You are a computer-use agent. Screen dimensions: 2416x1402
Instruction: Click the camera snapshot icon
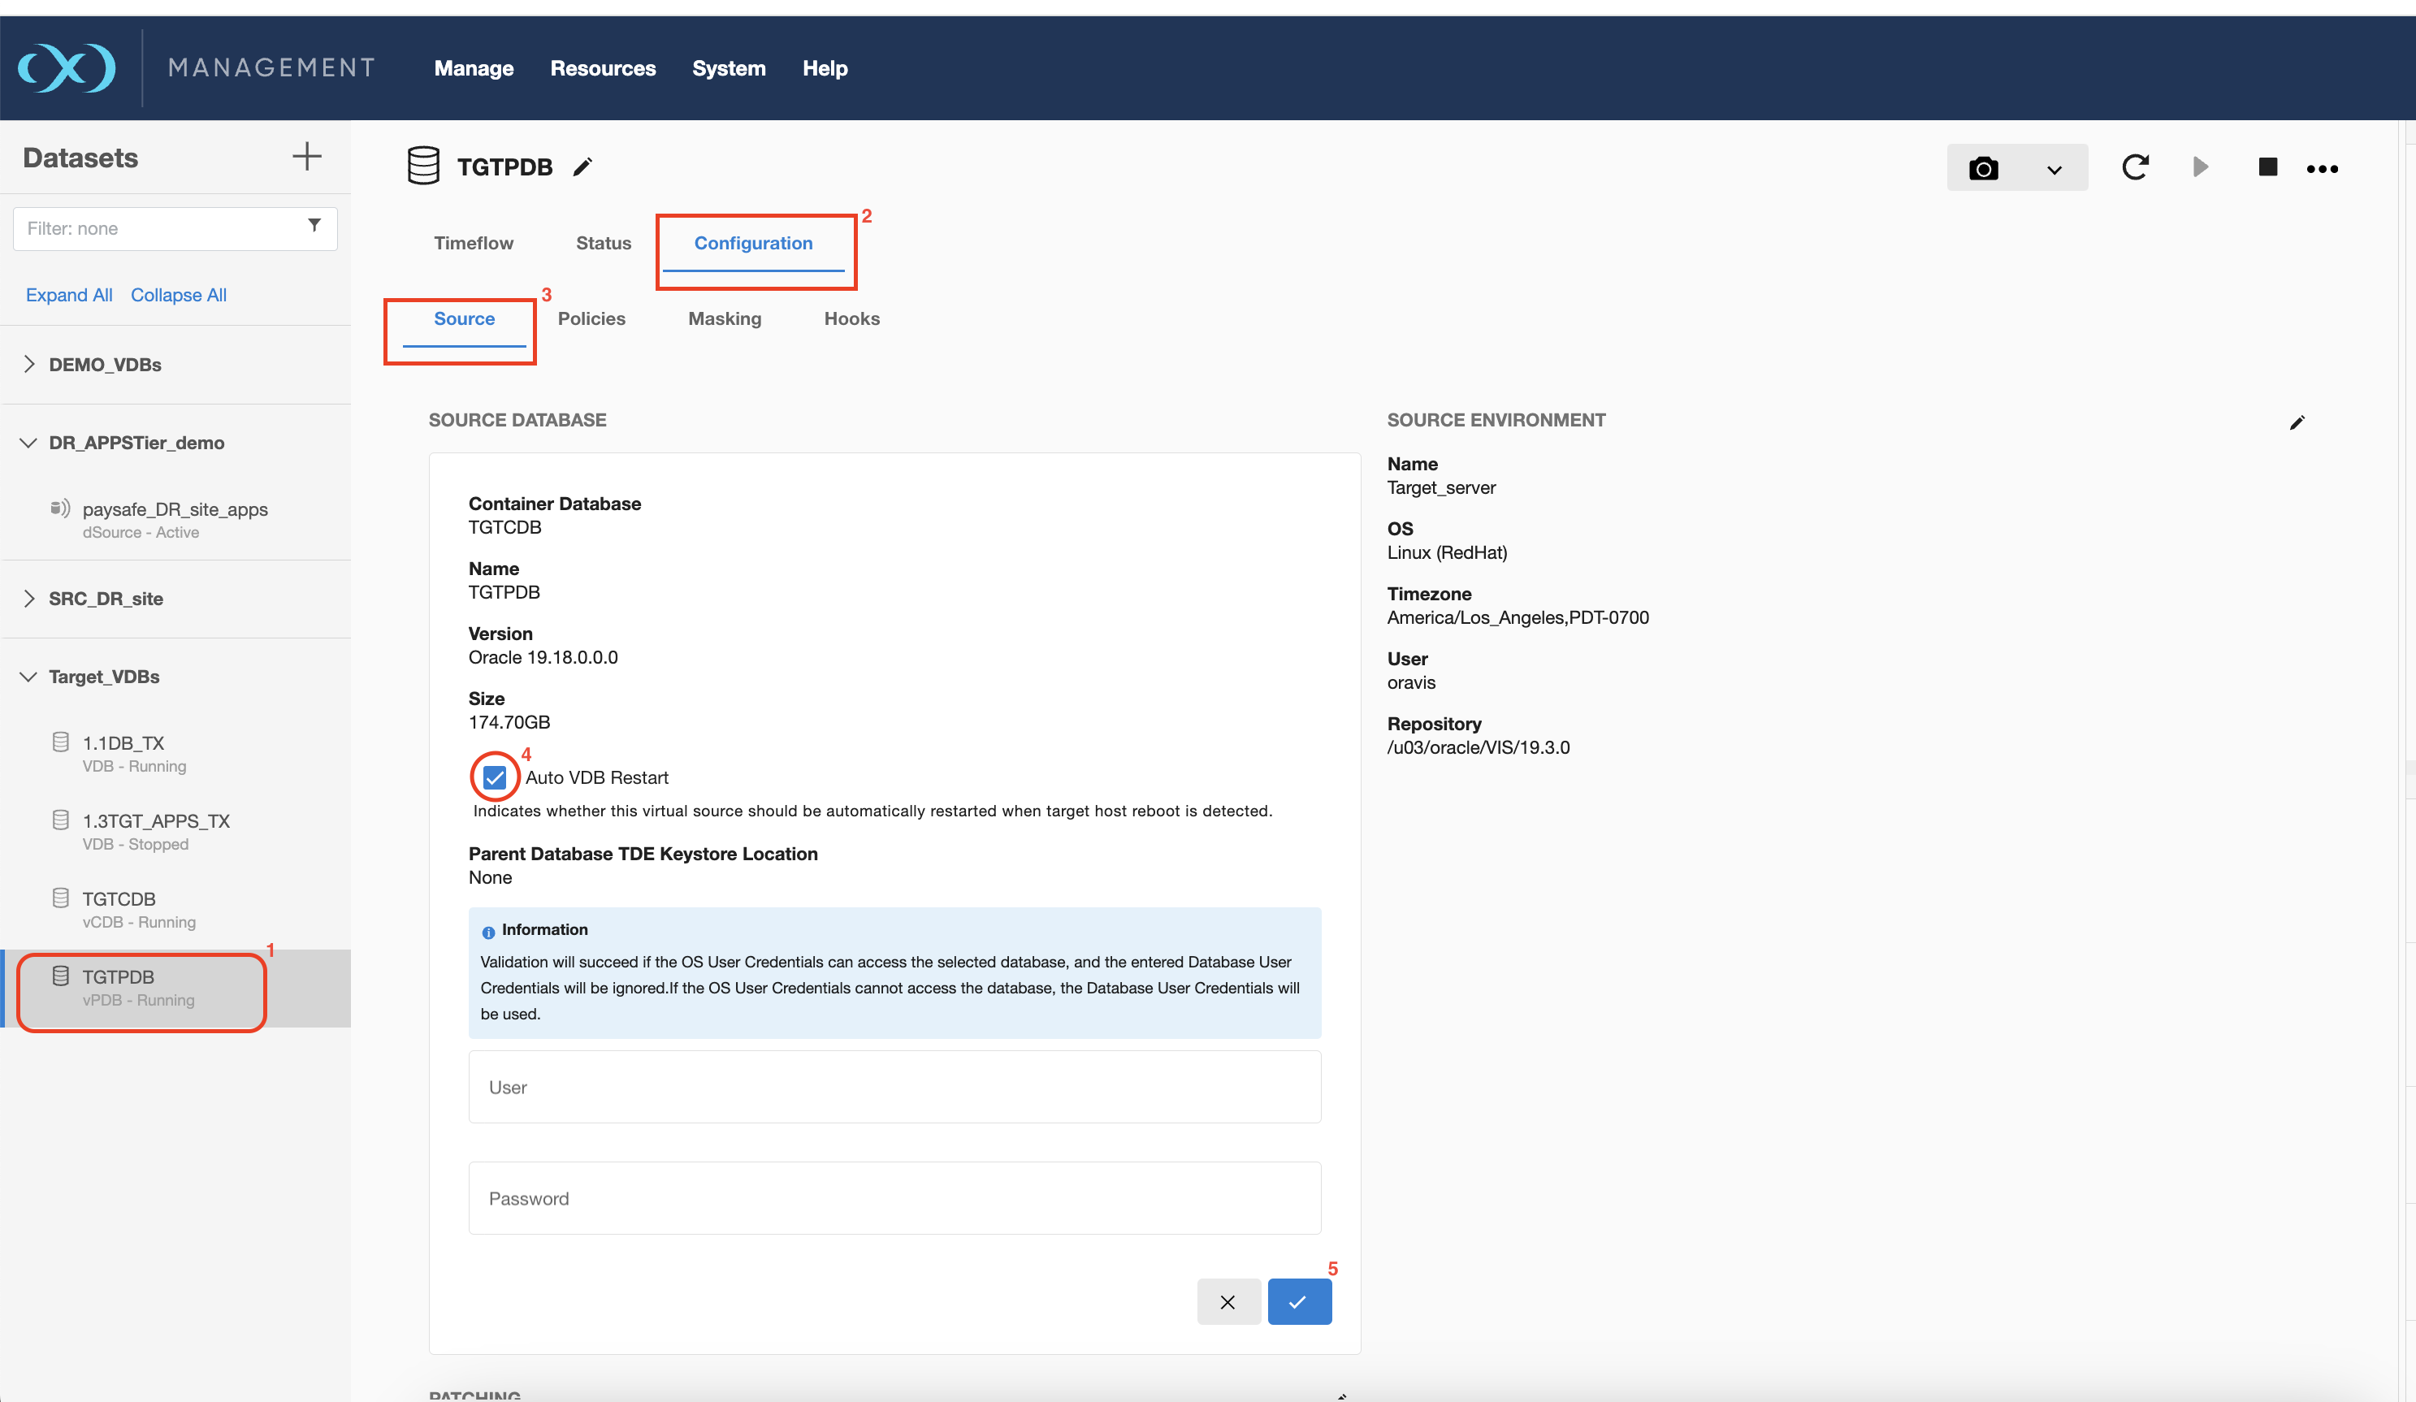(1983, 169)
